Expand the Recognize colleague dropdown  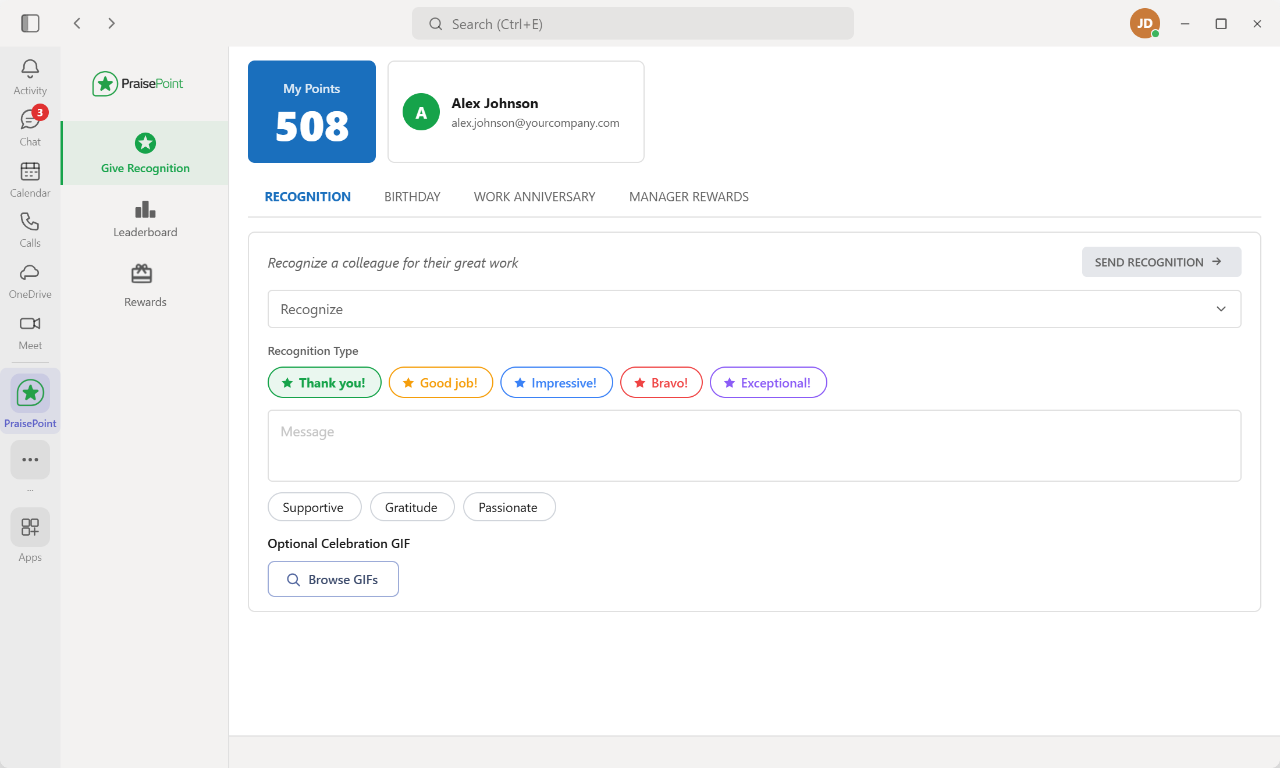[x=755, y=309]
